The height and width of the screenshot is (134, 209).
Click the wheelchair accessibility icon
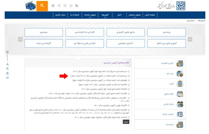click(7, 64)
